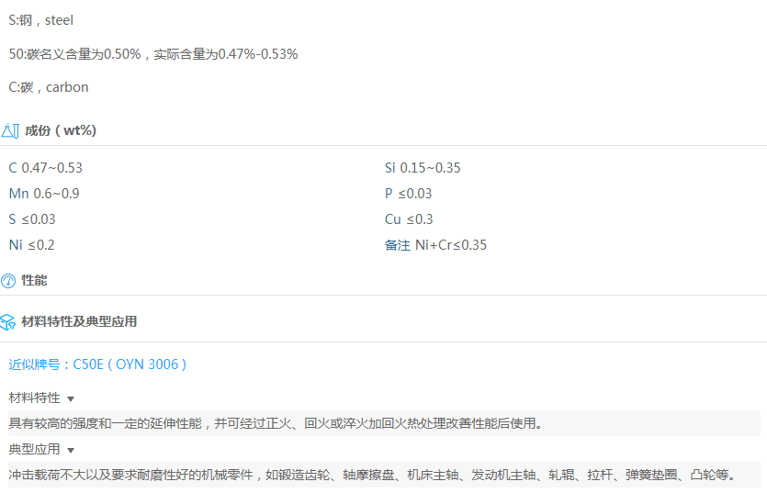Select the Ni ≤0.2 composition value
This screenshot has width=767, height=493.
[32, 245]
